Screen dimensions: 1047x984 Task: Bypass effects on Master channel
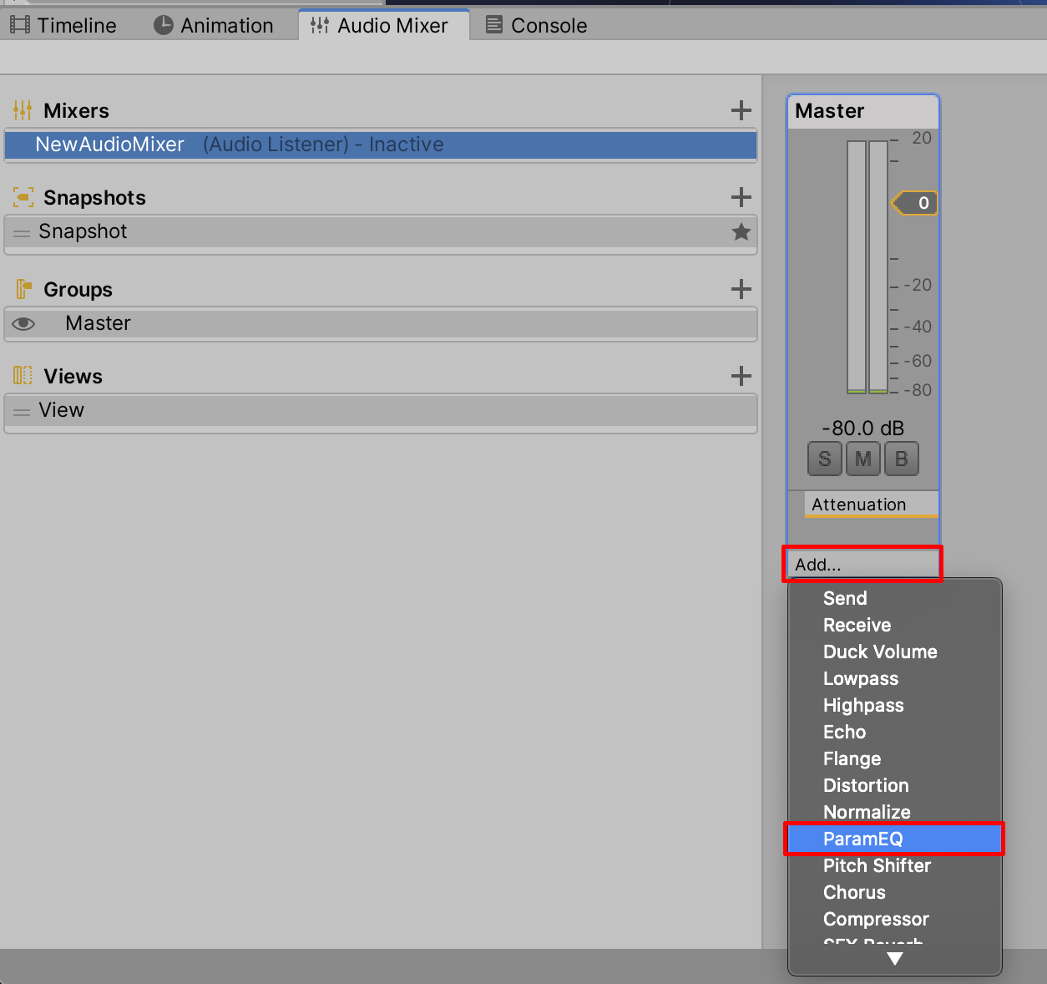coord(901,459)
